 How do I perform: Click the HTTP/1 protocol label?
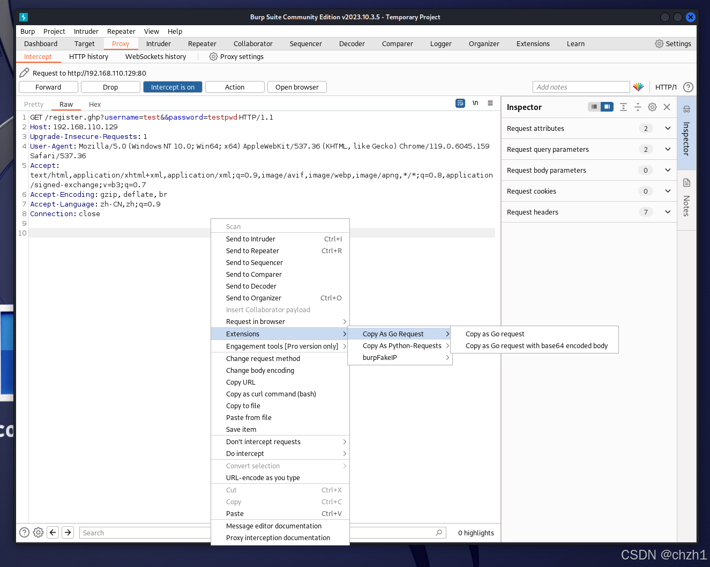[x=666, y=87]
